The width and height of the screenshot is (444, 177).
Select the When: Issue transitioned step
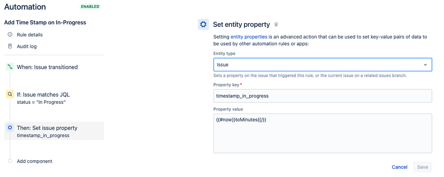pyautogui.click(x=47, y=67)
